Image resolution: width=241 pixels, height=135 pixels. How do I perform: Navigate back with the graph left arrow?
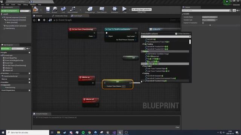[39, 20]
